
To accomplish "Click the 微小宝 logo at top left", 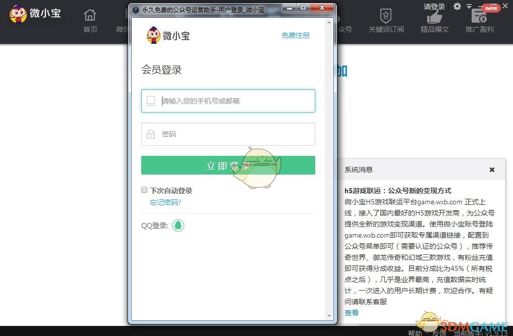I will pyautogui.click(x=34, y=14).
